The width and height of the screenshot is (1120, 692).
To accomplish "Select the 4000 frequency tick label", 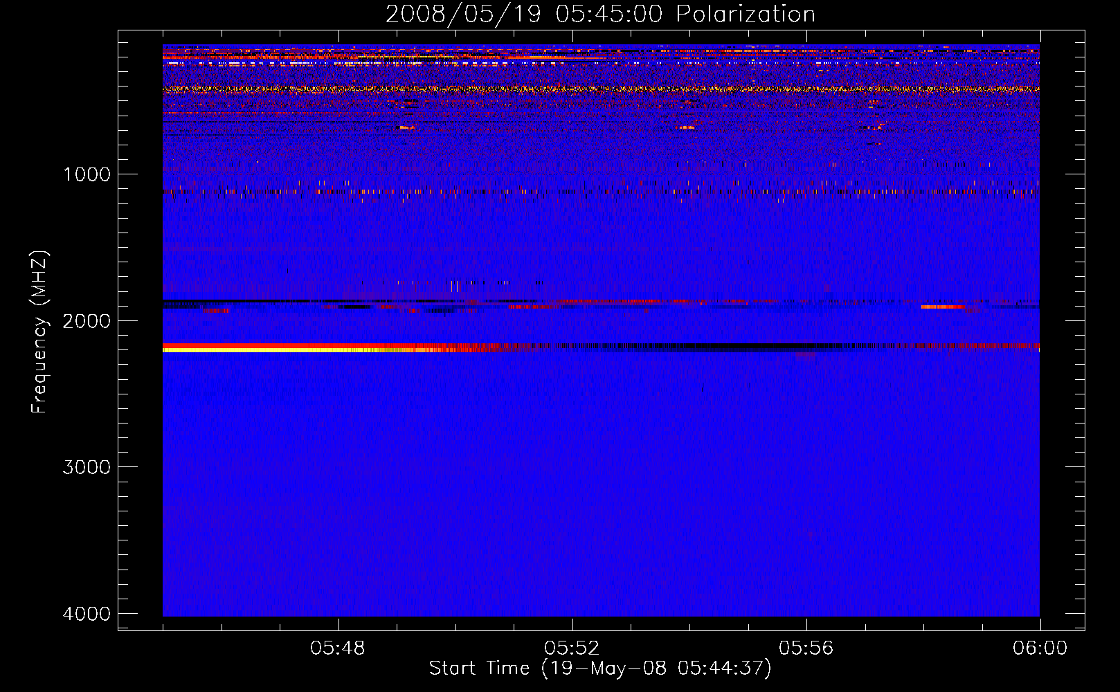I will 87,614.
